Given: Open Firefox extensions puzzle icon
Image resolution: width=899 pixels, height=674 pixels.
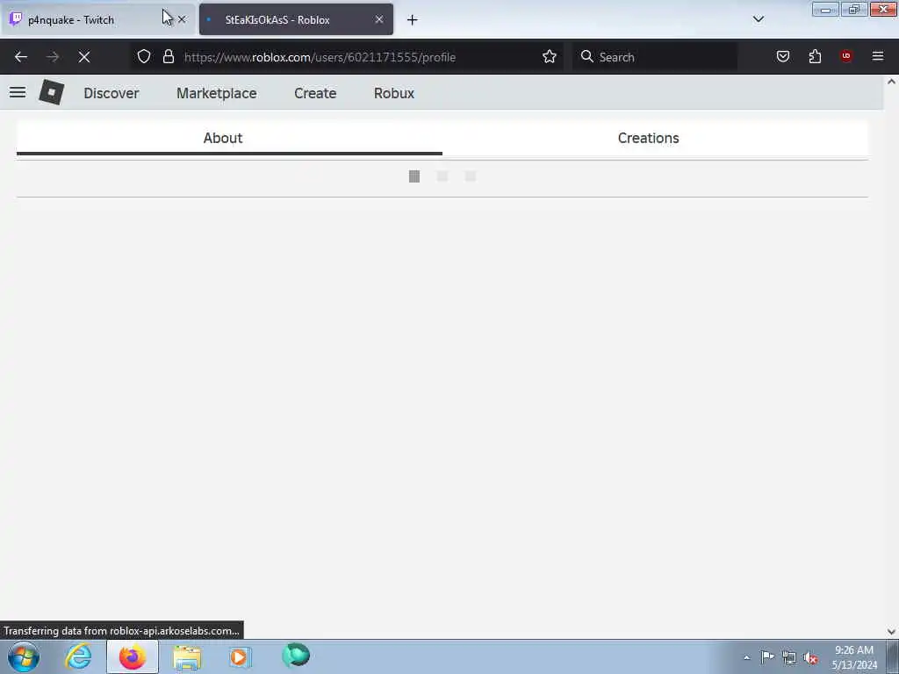Looking at the screenshot, I should (x=815, y=57).
